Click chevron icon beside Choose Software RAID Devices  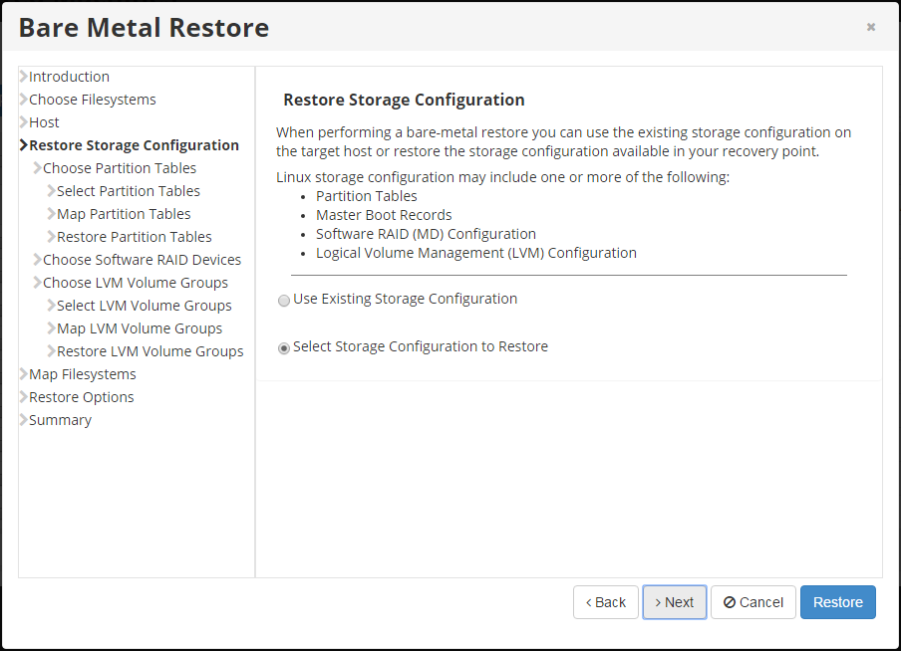(38, 260)
